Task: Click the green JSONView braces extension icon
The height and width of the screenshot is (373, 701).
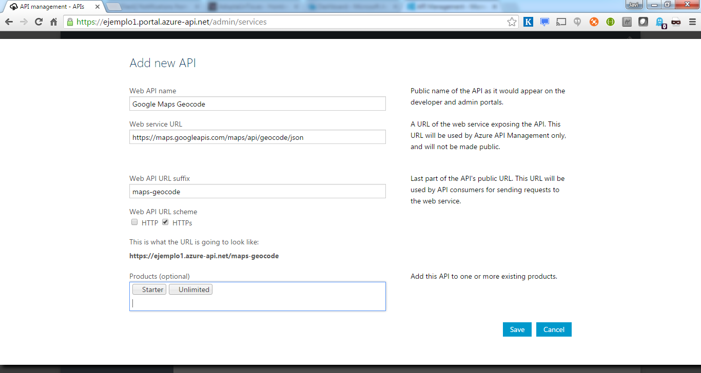Action: click(610, 22)
